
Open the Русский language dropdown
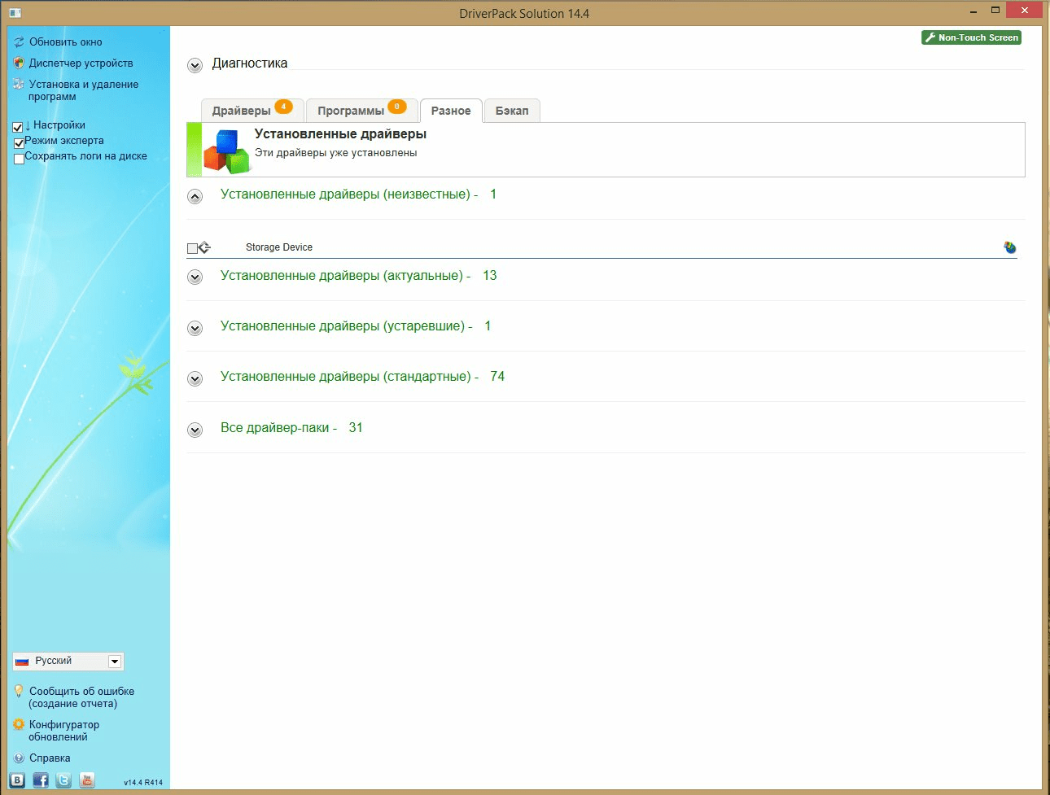[68, 662]
